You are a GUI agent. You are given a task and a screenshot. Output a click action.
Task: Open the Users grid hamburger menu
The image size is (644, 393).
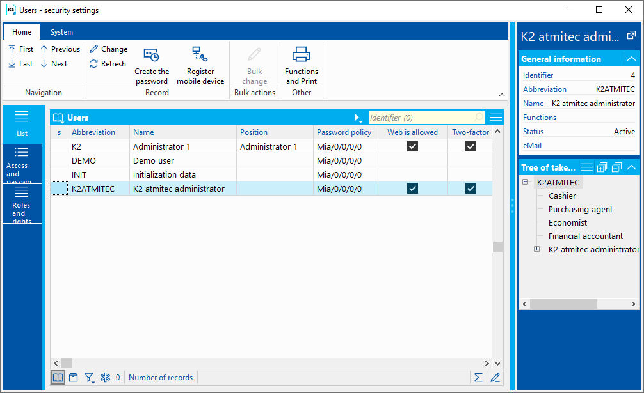pos(495,118)
